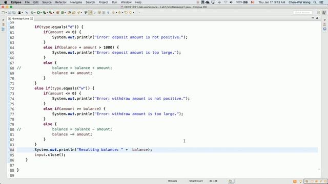328x184 pixels.
Task: Open the Eclipse application menu
Action: coord(16,2)
